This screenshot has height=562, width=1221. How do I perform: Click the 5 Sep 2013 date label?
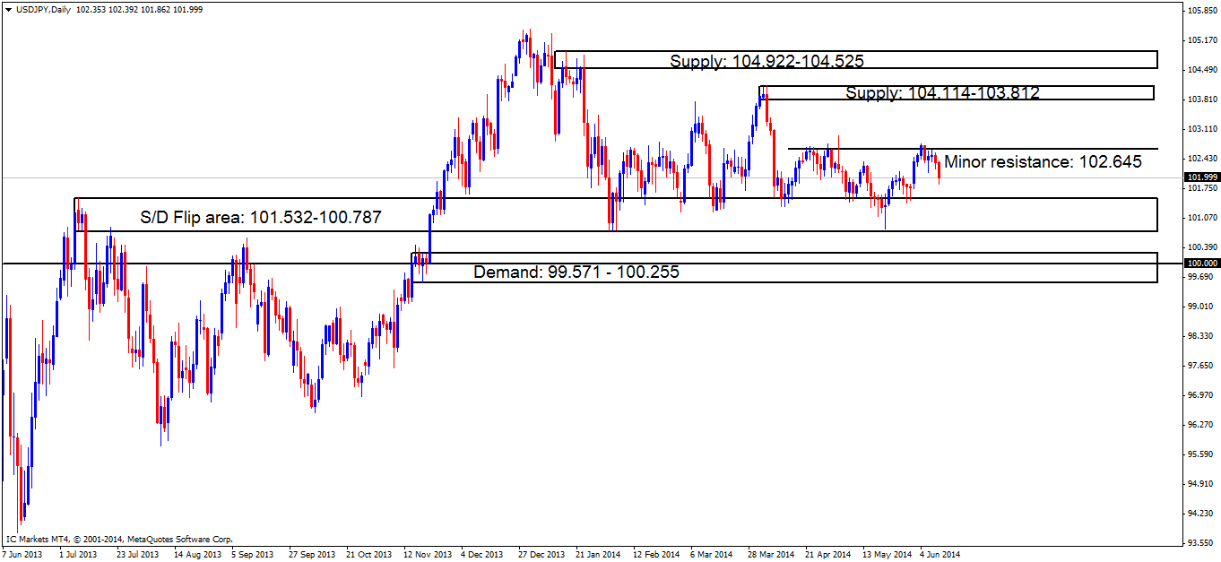pos(252,555)
